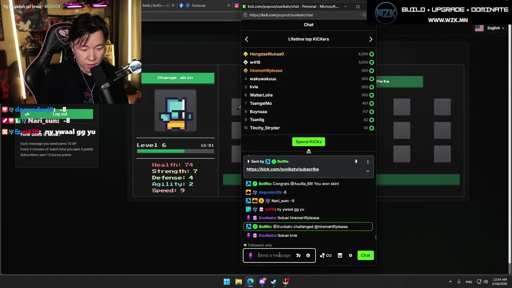Click the taskbar microphone tray icon
The image size is (512, 288).
tap(459, 282)
